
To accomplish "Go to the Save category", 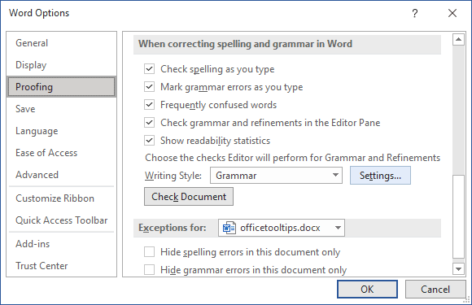I will [61, 109].
